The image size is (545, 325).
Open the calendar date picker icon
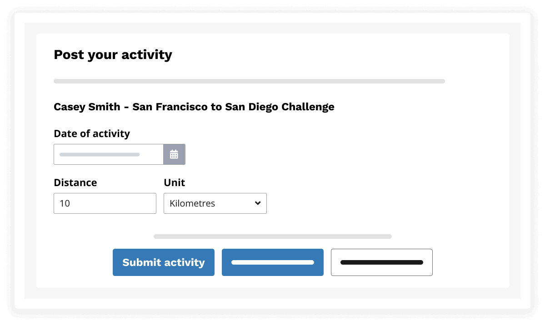[174, 154]
